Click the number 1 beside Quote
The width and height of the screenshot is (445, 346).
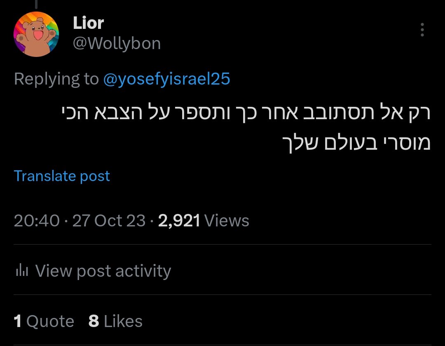18,321
